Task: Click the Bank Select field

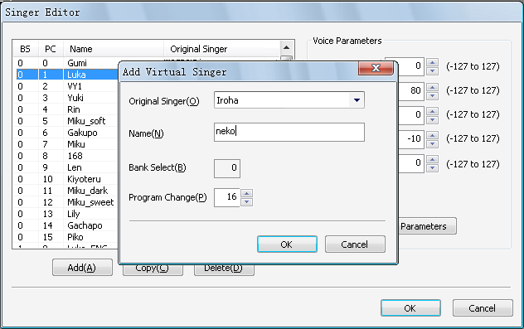Action: 227,168
